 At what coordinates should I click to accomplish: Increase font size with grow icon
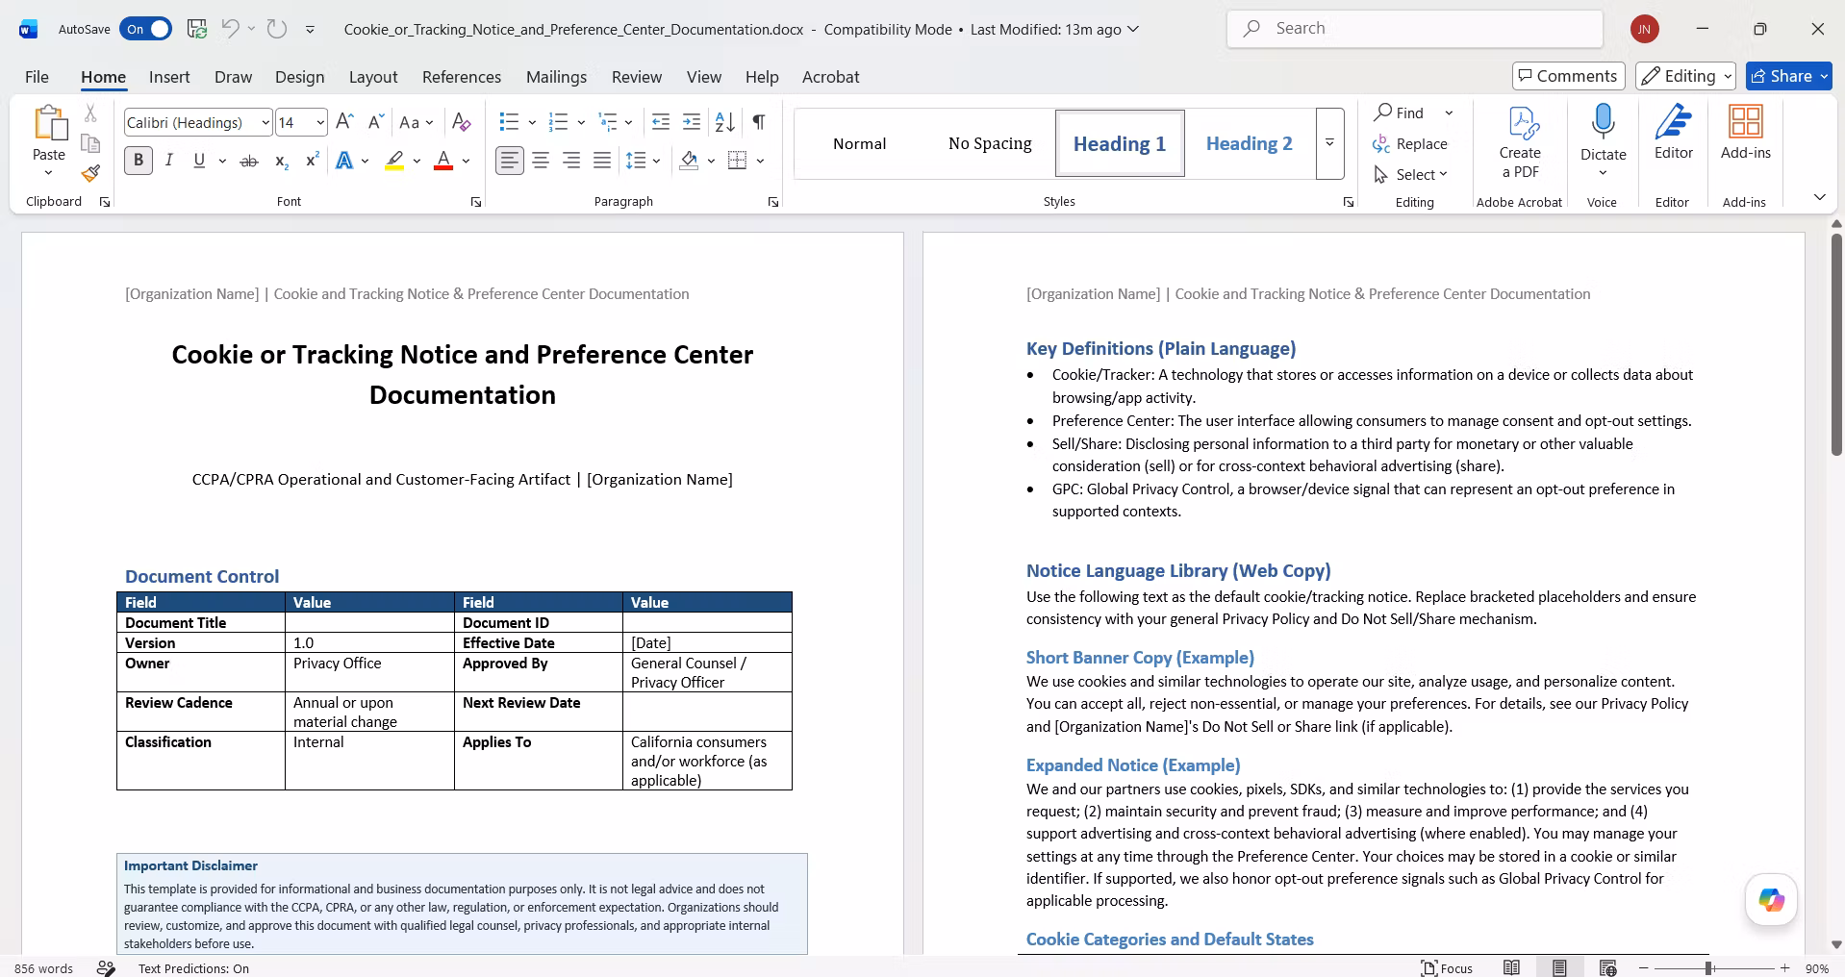click(344, 122)
